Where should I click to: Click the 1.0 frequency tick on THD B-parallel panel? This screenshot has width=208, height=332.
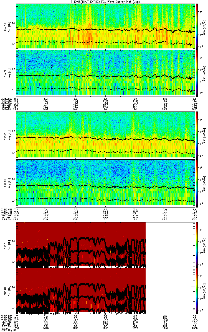pyautogui.click(x=13, y=179)
